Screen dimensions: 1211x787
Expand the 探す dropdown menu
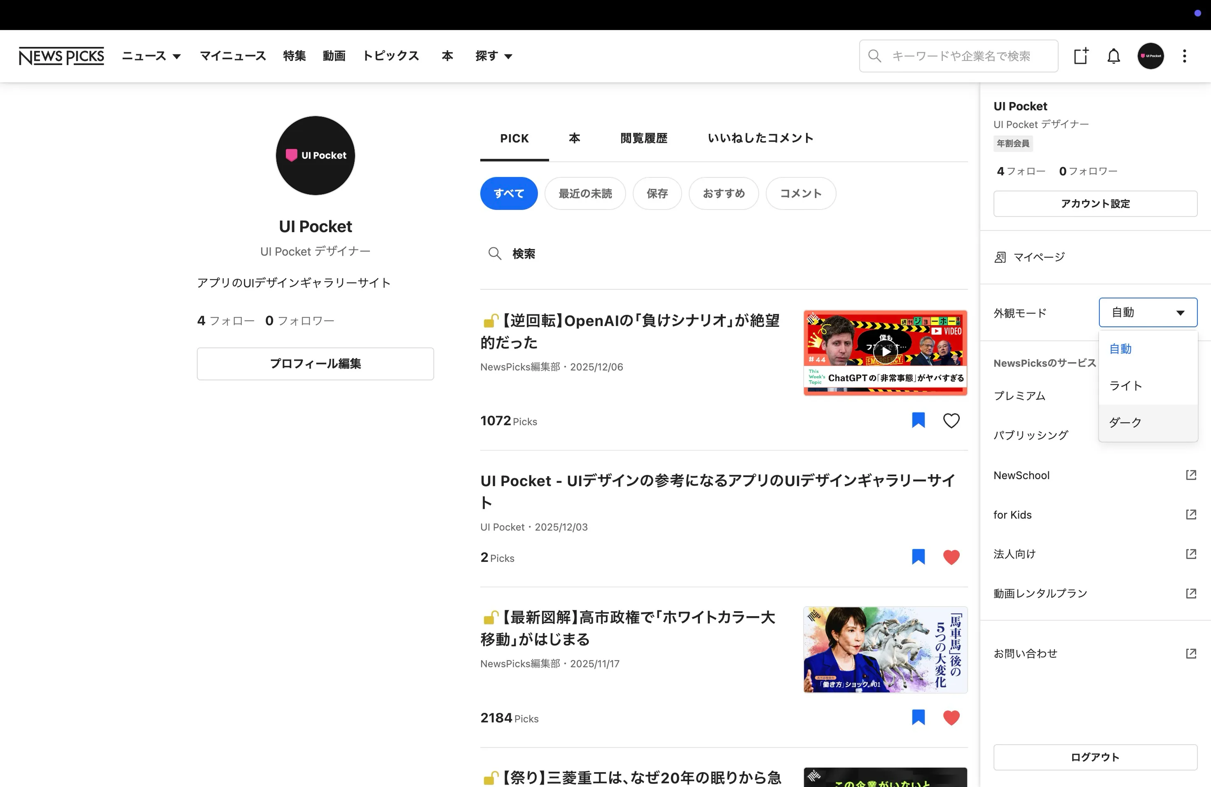click(493, 56)
